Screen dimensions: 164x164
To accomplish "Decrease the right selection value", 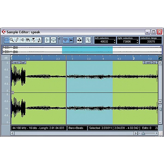I will (137, 43).
